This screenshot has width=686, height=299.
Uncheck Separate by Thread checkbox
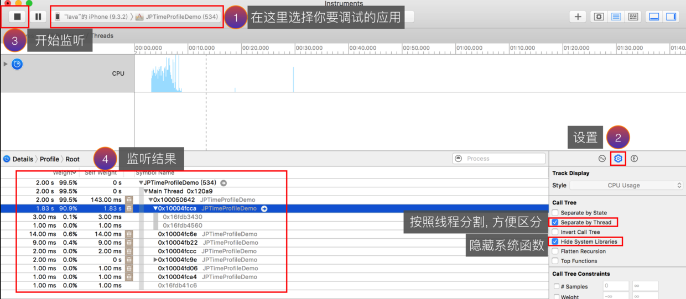pos(555,223)
